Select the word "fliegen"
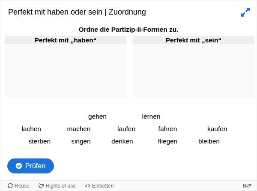The height and width of the screenshot is (191, 257). 167,141
